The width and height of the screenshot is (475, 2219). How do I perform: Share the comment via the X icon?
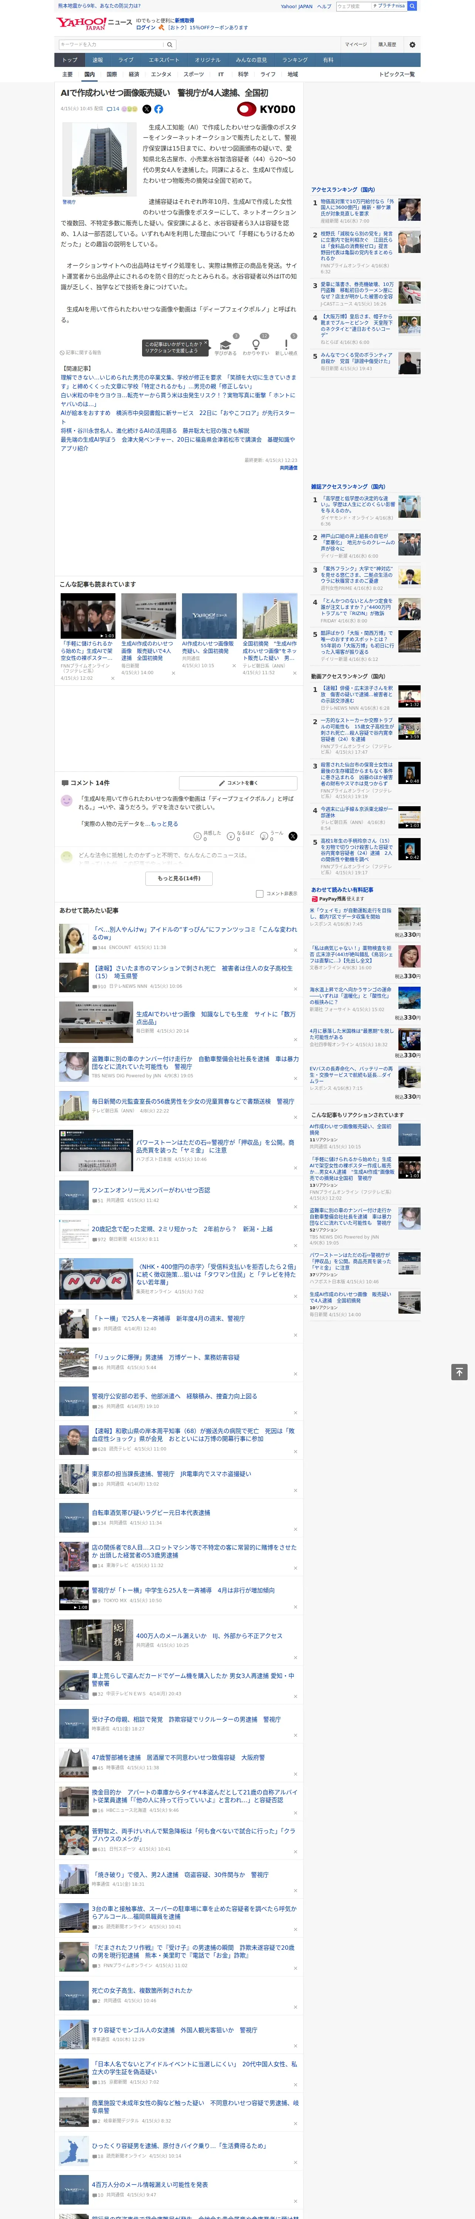click(293, 837)
